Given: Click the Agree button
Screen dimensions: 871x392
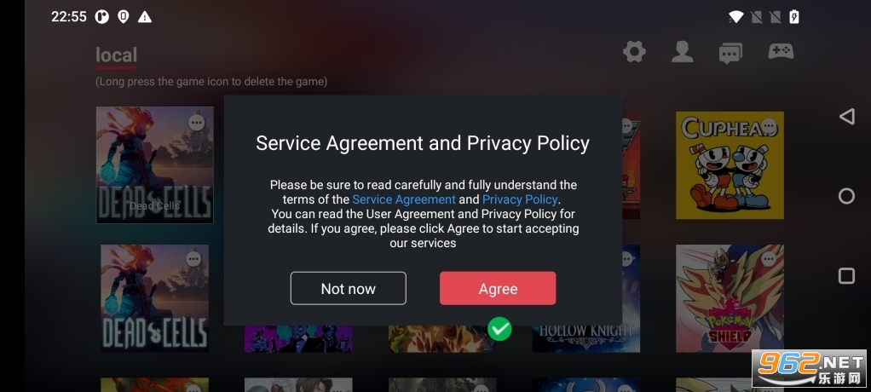Looking at the screenshot, I should coord(498,288).
